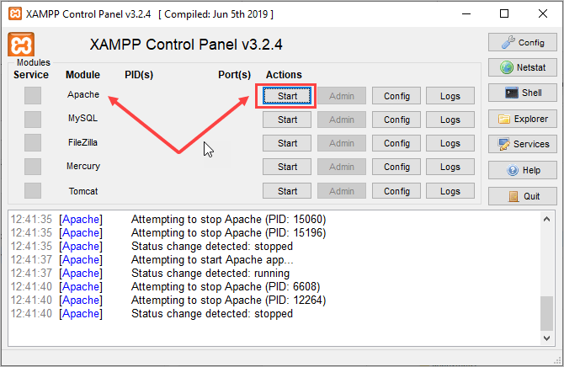
Task: Open the Explorer folder button
Action: (x=522, y=119)
